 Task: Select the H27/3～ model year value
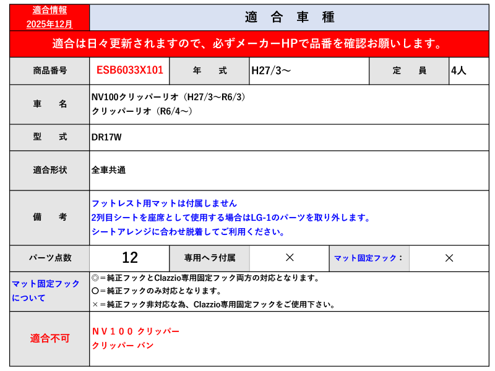click(271, 71)
